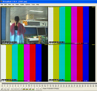Open the File menu

click(2, 5)
